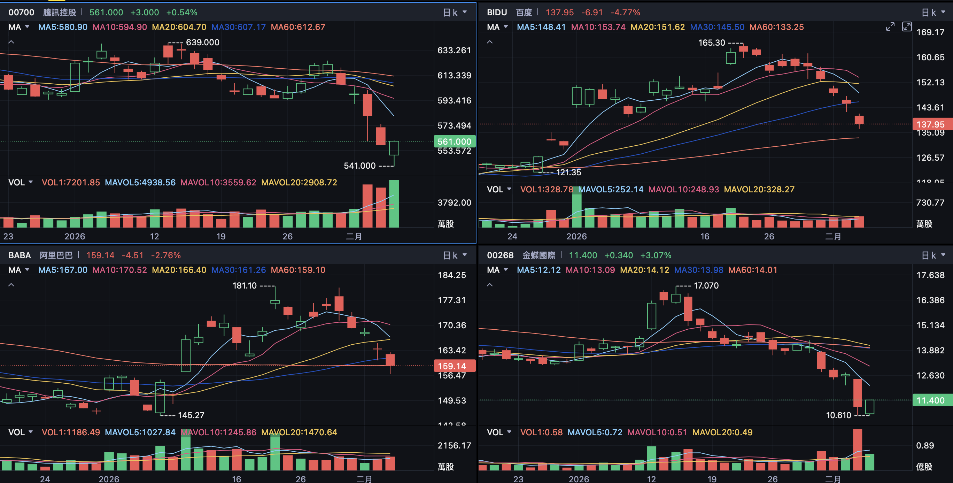Open the VOL indicator menu in BIDU chart
The image size is (953, 483).
coord(499,190)
